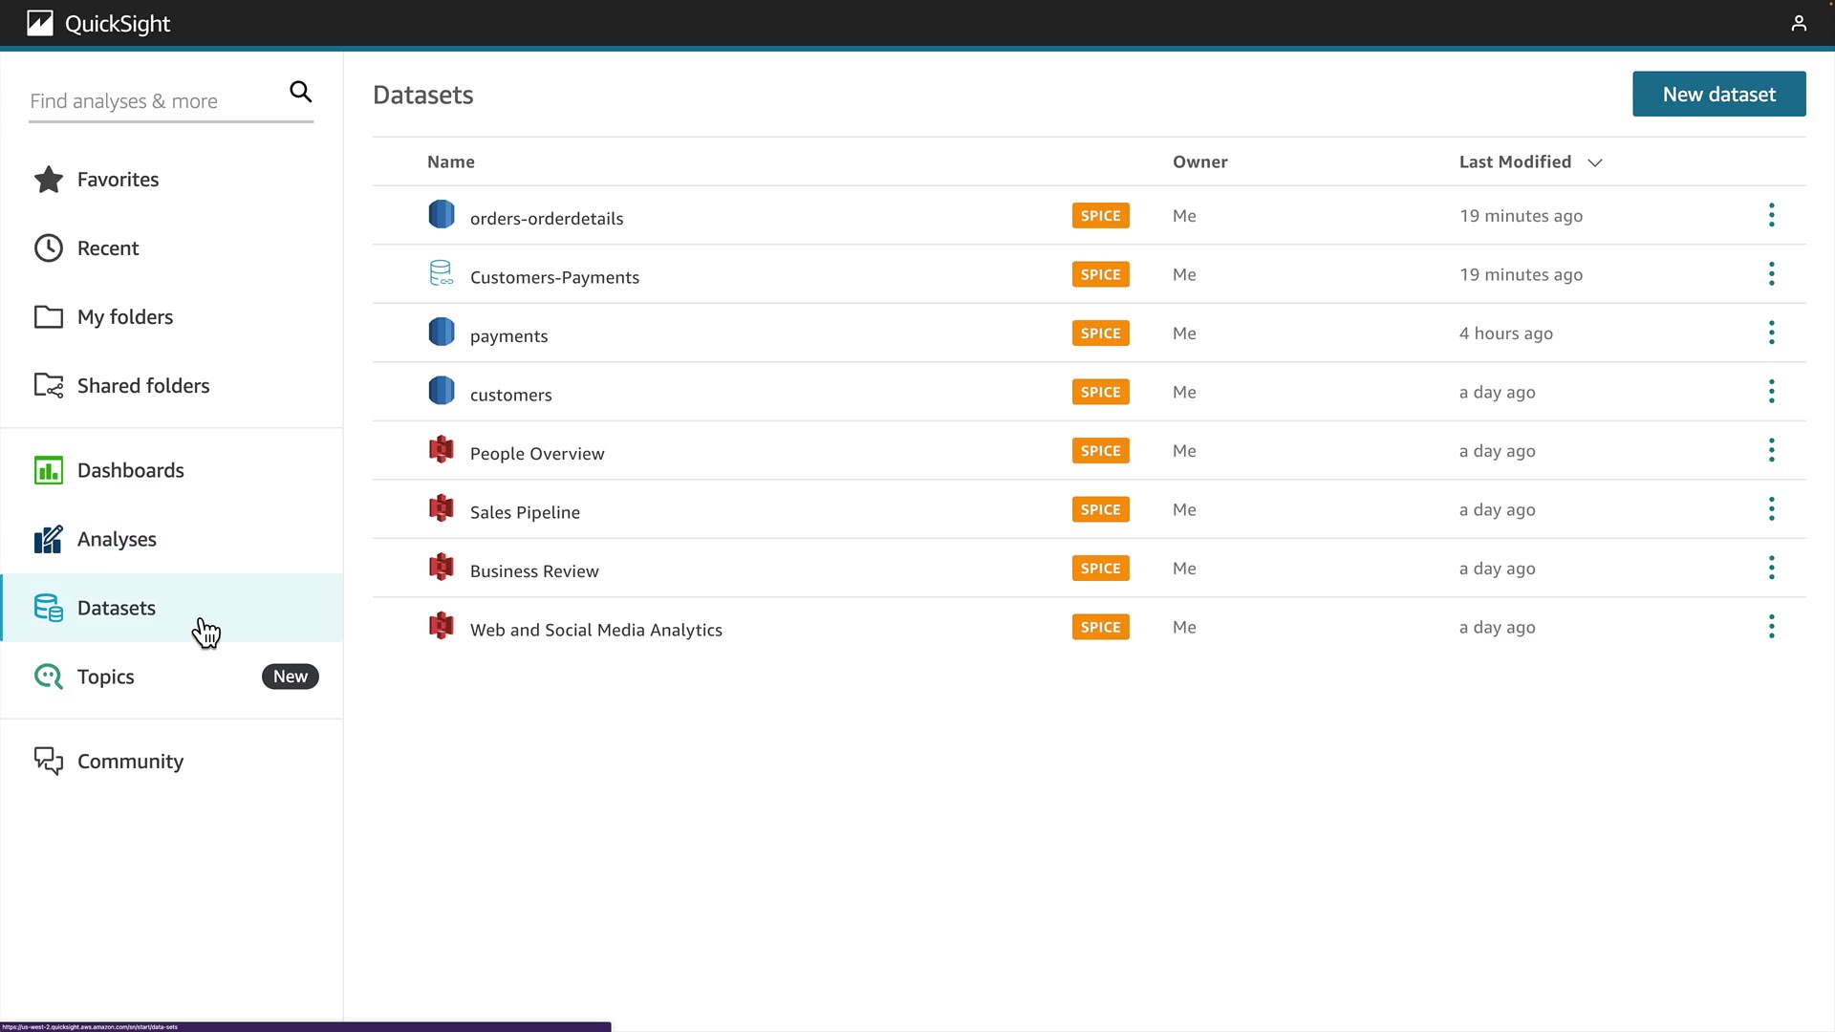Viewport: 1835px width, 1032px height.
Task: Open Shared folders section
Action: click(x=142, y=386)
